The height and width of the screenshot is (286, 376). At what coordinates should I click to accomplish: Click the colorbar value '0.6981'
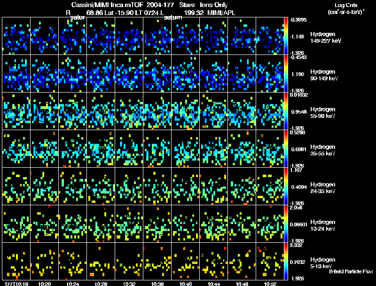click(x=299, y=149)
